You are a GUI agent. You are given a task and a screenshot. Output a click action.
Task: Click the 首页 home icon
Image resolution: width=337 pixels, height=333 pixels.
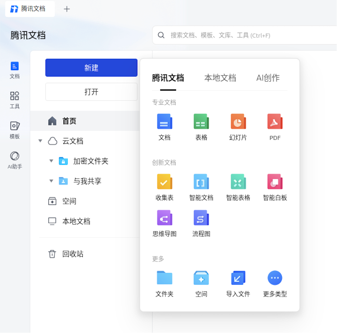coord(52,121)
